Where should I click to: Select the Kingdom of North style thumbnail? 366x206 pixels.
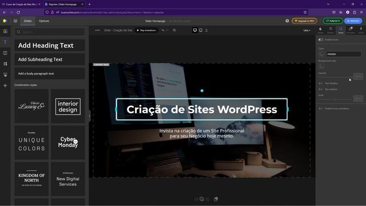(31, 179)
